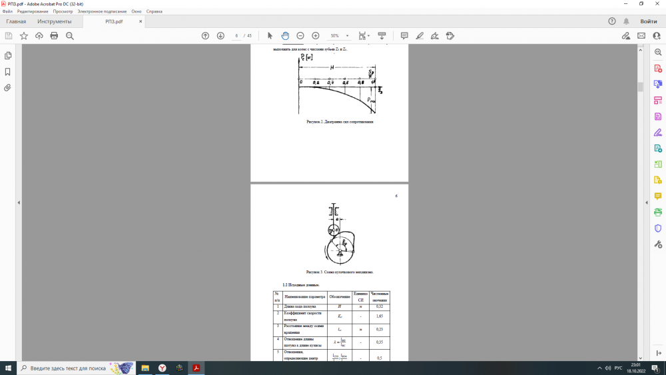Open More Tools wrench icon
Screen dimensions: 666x375
(x=658, y=244)
